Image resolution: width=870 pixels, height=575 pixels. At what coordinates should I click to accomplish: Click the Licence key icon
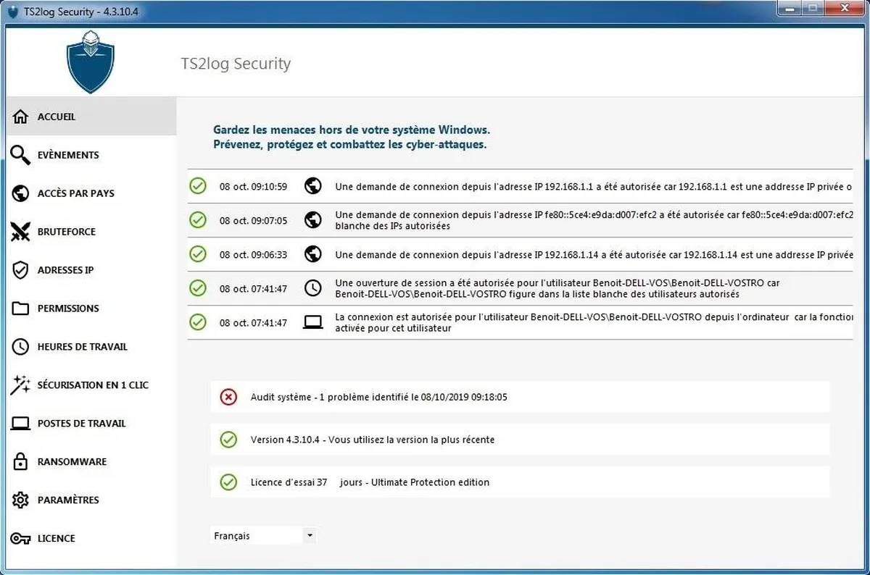pyautogui.click(x=20, y=539)
